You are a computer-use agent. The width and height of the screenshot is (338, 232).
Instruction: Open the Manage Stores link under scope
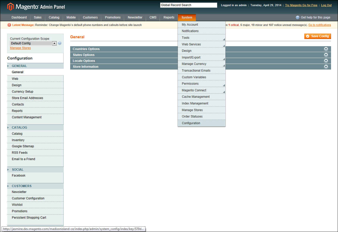tap(20, 48)
